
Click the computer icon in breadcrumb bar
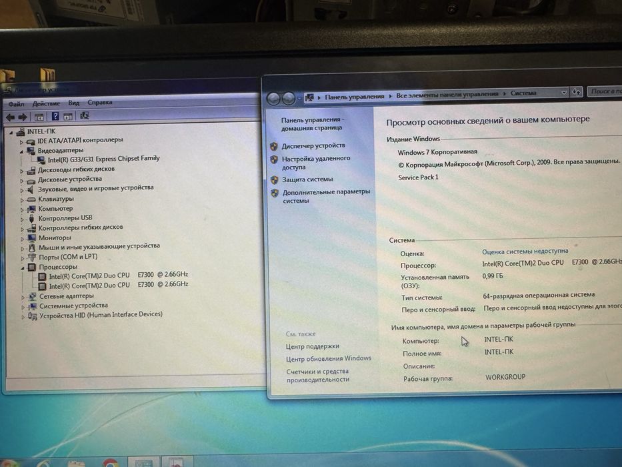click(309, 97)
